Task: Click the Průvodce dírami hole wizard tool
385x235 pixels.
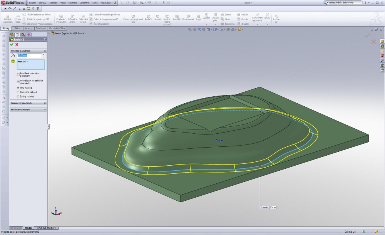Action: (x=72, y=18)
